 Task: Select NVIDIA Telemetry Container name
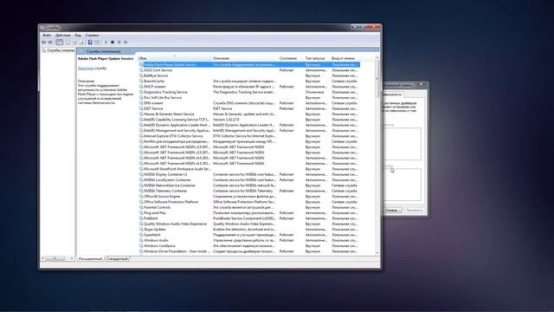pyautogui.click(x=165, y=191)
